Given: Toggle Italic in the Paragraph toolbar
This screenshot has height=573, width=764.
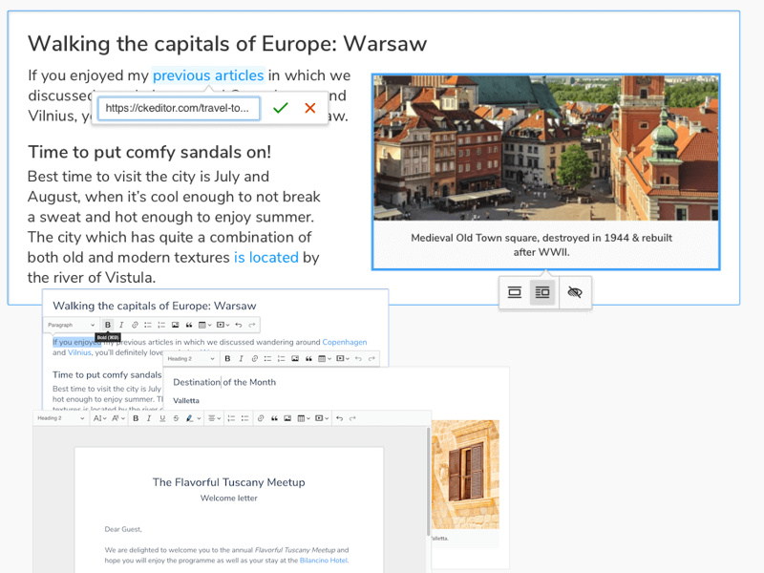Looking at the screenshot, I should (121, 325).
